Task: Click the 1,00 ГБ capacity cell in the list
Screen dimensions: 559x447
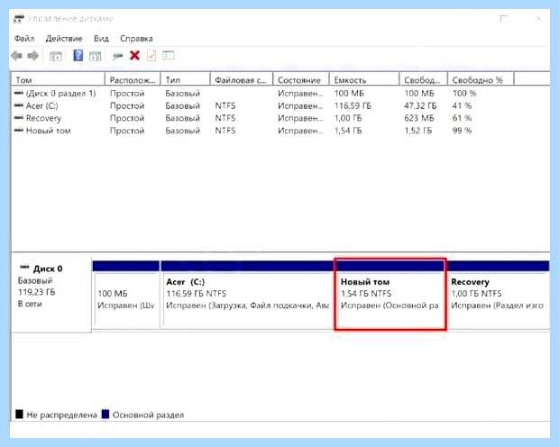Action: coord(348,118)
